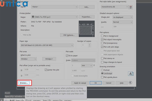Open the Scale dropdown showing Custom

83,60
